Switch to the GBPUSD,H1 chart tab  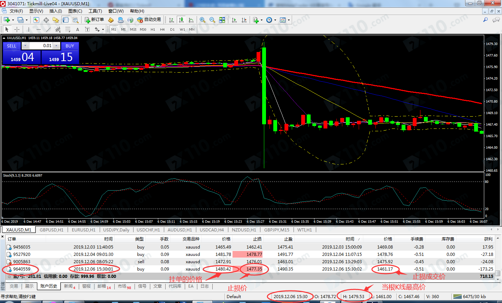point(52,230)
